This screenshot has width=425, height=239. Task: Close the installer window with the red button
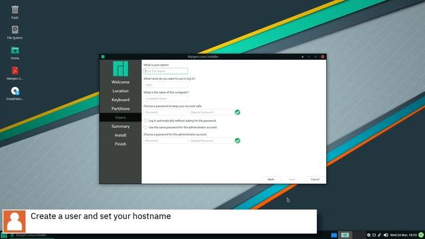click(323, 56)
